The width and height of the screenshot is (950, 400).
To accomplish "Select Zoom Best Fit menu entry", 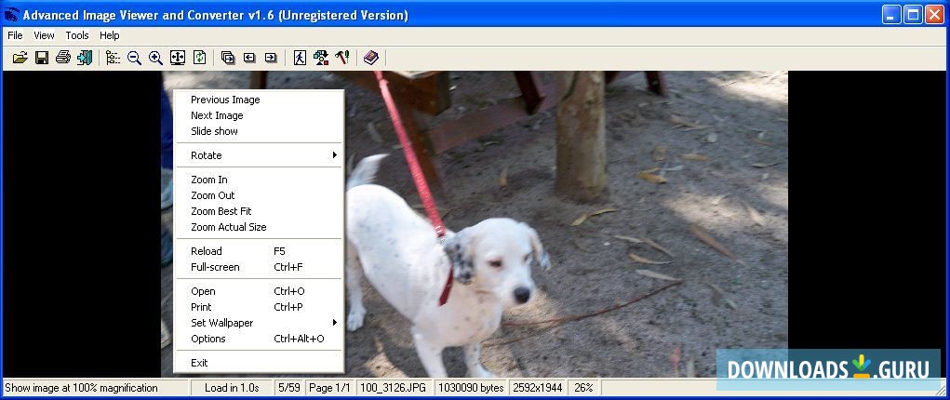I will point(259,211).
